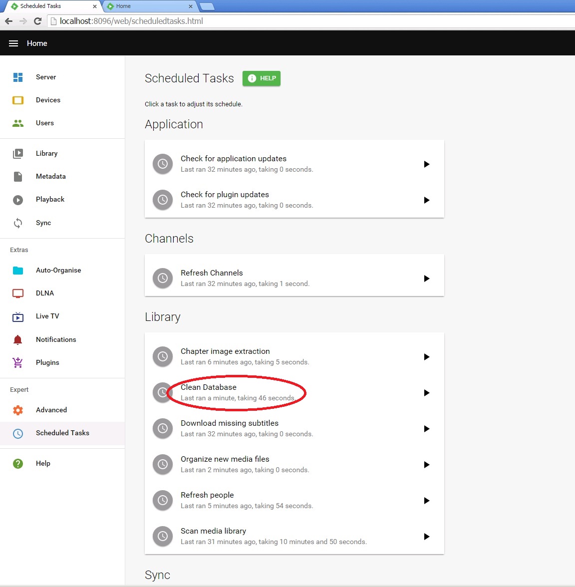Open Users from the sidebar icon
Screen dimensions: 575x587
18,123
